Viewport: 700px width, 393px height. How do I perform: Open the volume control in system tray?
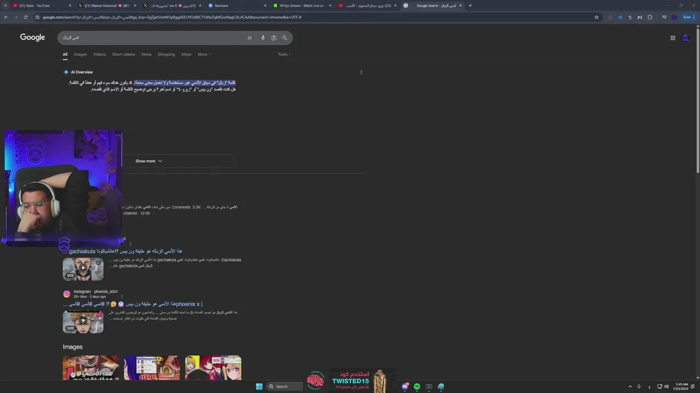(666, 386)
